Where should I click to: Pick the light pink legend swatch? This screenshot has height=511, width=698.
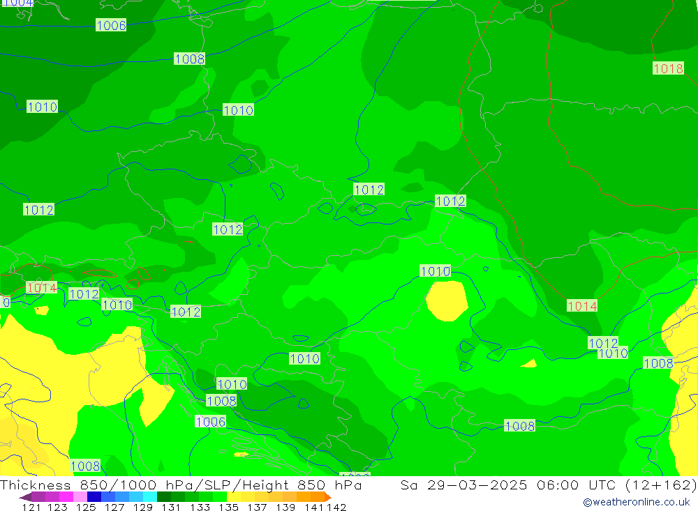pos(80,497)
